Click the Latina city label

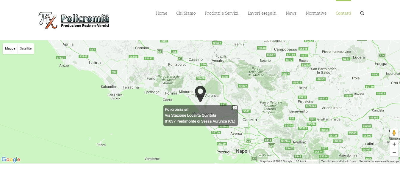[95, 63]
